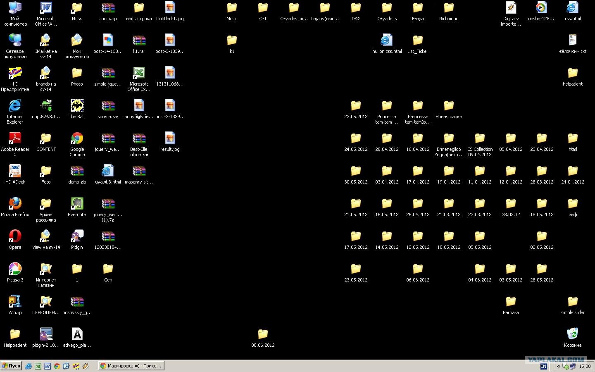Screen dimensions: 595x372
Task: Open Сетевое окружение icon
Action: (15, 46)
